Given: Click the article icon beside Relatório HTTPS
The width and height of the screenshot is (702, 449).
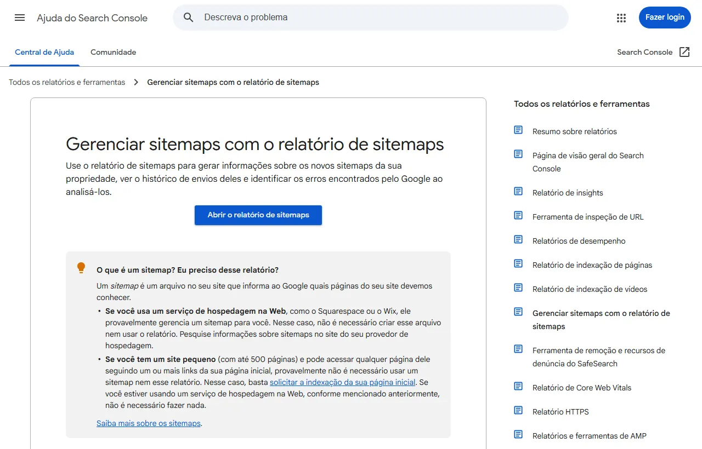Looking at the screenshot, I should pyautogui.click(x=518, y=410).
